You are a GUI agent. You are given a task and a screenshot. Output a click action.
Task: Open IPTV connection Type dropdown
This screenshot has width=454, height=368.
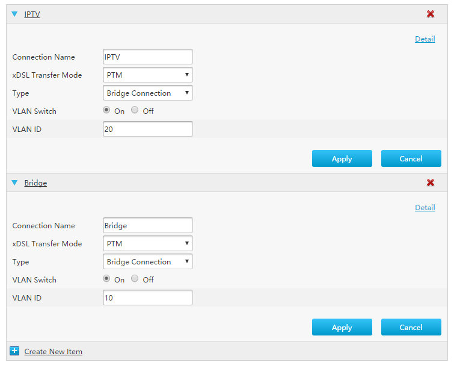point(148,93)
